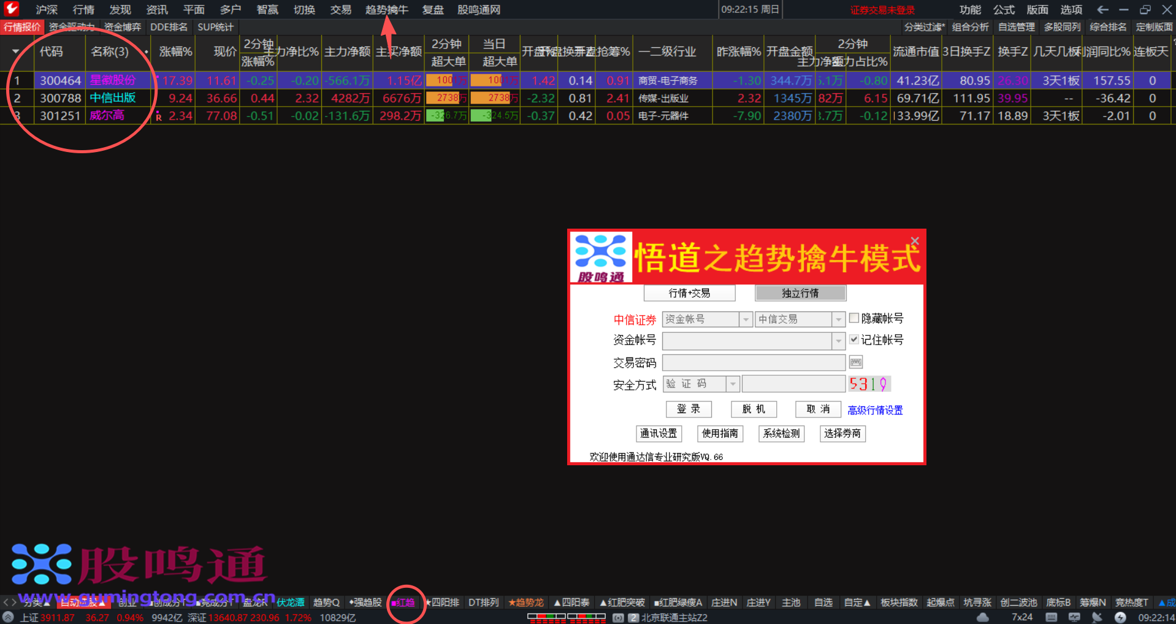1176x624 pixels.
Task: Click the back arrow in title bar
Action: coord(1102,9)
